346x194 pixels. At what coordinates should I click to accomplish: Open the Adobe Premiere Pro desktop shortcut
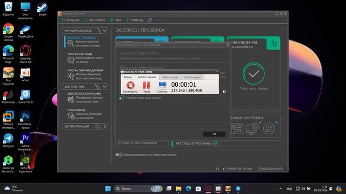[25, 142]
